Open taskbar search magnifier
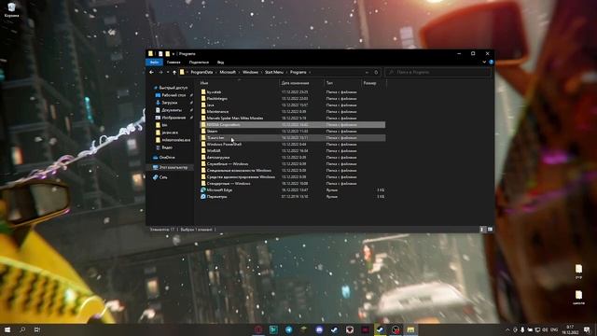This screenshot has width=597, height=336. [x=22, y=329]
